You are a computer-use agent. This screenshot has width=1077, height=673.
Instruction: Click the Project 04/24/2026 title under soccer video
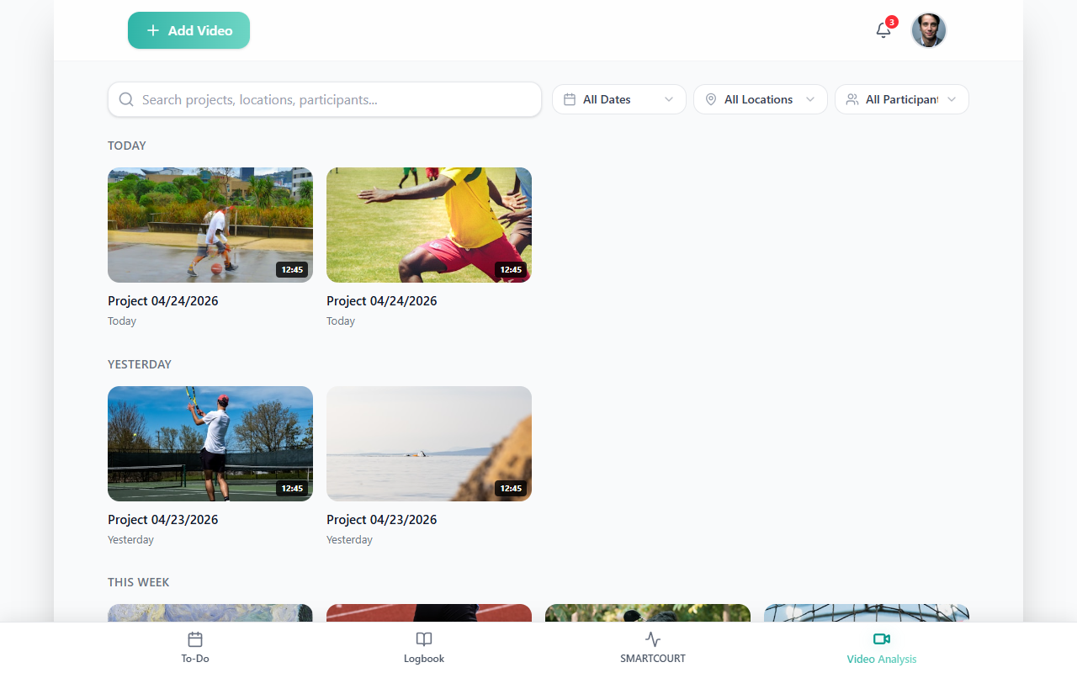pos(382,301)
